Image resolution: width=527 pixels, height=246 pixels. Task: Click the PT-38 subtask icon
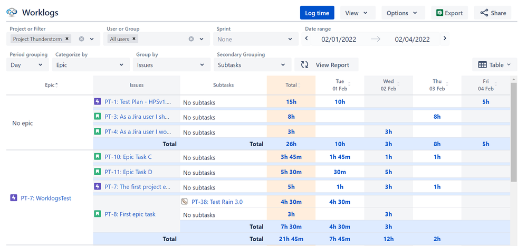[184, 202]
